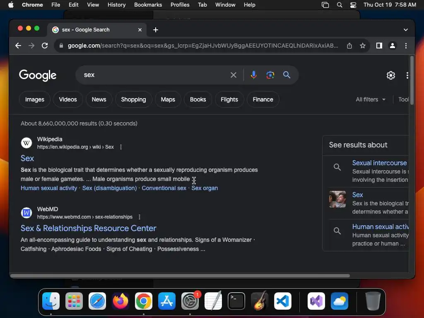Click the Google logo
Viewport: 424px width, 318px height.
(x=38, y=75)
